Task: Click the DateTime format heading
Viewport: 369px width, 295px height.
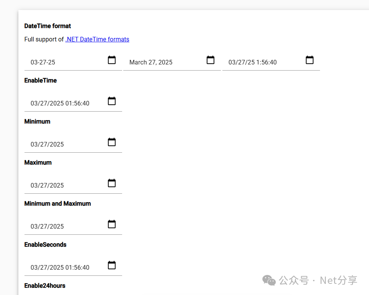Action: click(47, 26)
